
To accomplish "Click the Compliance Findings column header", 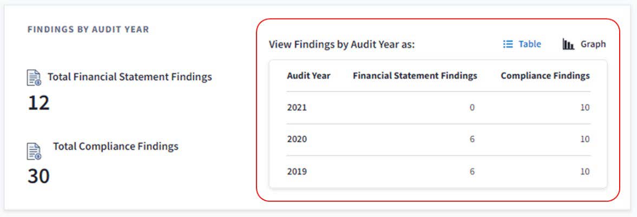I will 544,76.
